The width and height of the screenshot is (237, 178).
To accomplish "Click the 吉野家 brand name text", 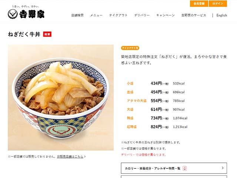I will click(x=32, y=14).
